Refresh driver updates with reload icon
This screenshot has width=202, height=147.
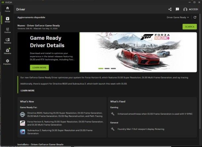click(x=195, y=17)
